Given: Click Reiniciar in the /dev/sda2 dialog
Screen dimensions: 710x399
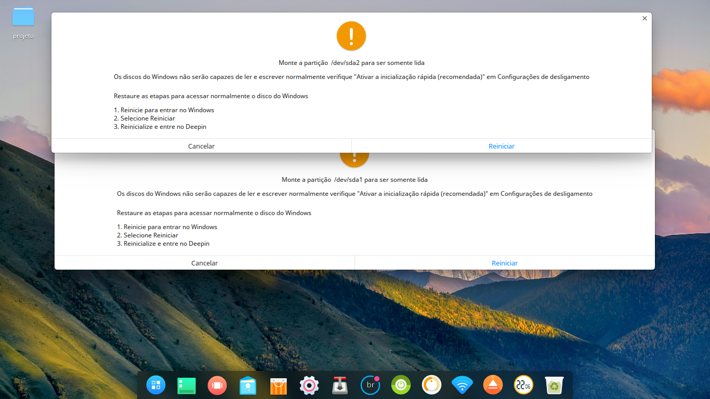Looking at the screenshot, I should [502, 146].
